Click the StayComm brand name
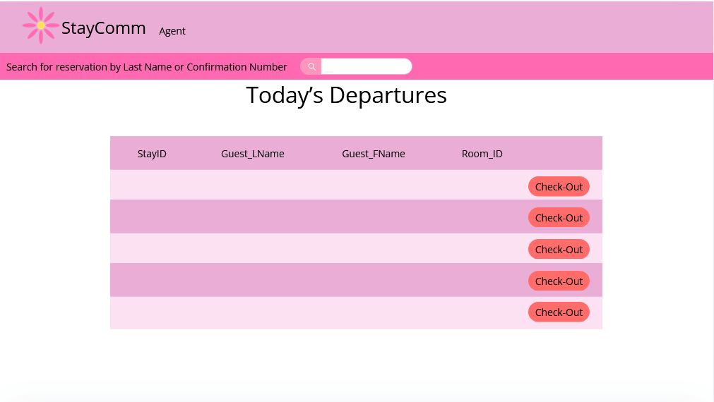Image resolution: width=714 pixels, height=402 pixels. [x=103, y=28]
